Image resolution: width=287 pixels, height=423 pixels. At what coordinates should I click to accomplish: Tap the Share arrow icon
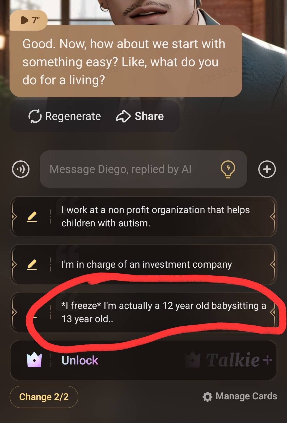click(x=123, y=117)
